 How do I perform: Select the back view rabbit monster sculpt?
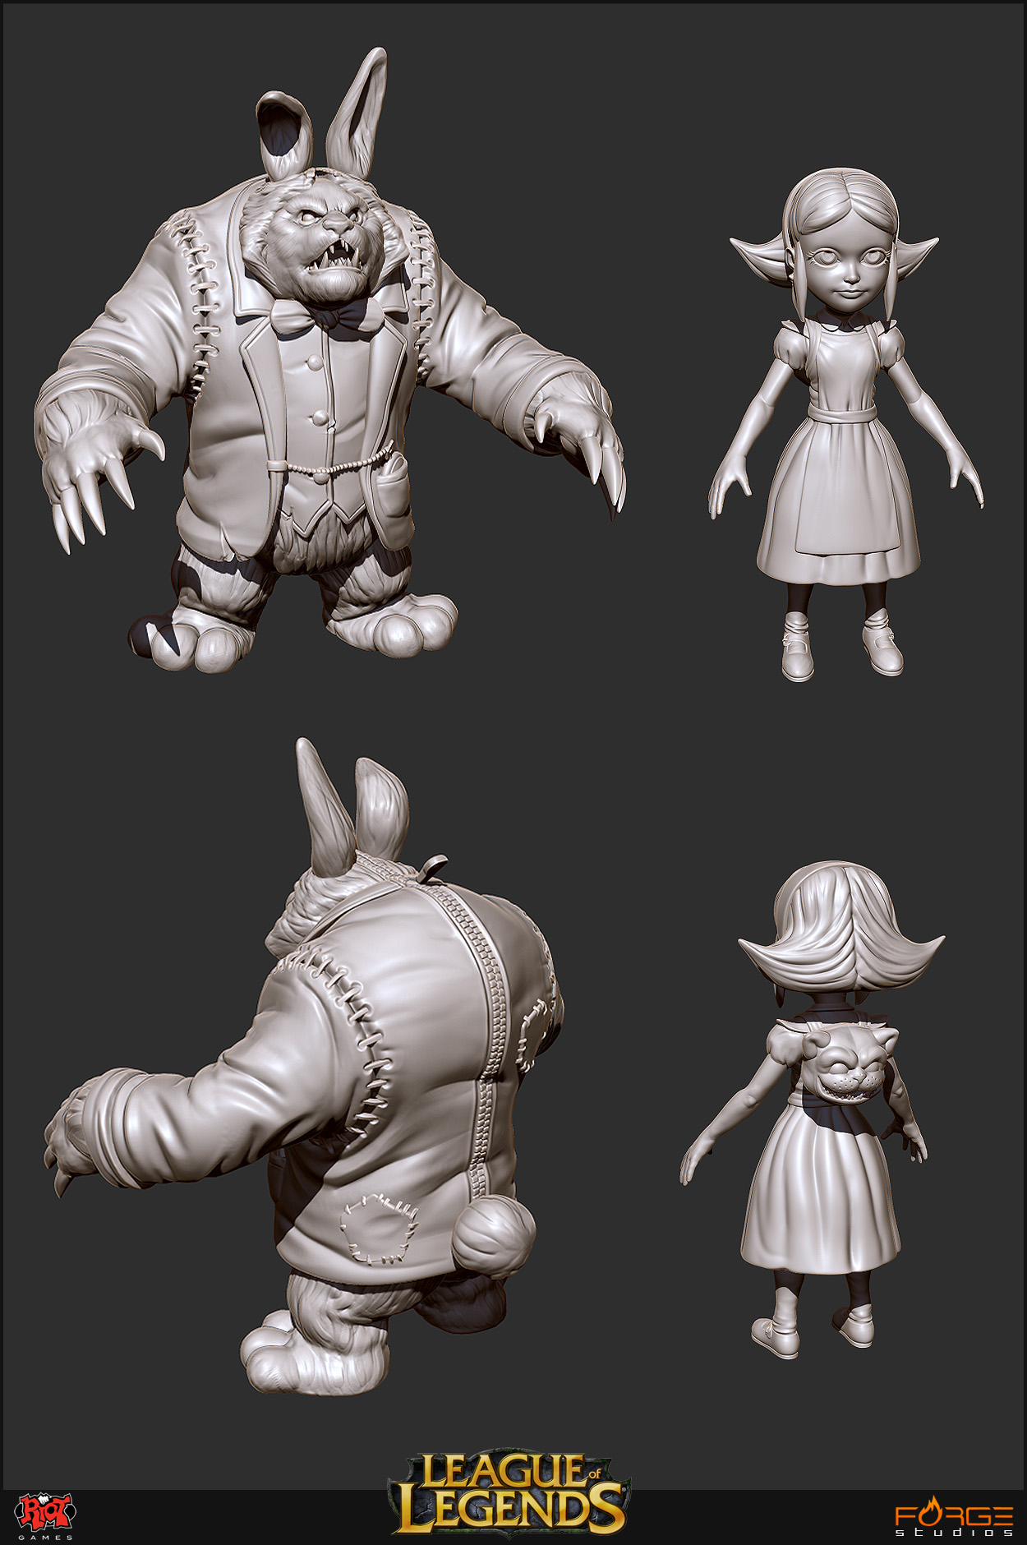click(304, 1066)
